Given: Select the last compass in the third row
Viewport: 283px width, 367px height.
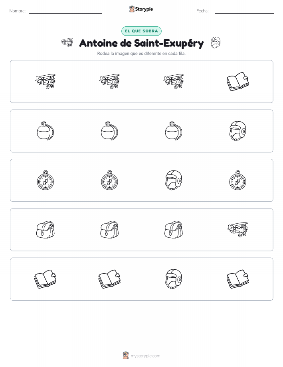Looking at the screenshot, I should pyautogui.click(x=238, y=180).
